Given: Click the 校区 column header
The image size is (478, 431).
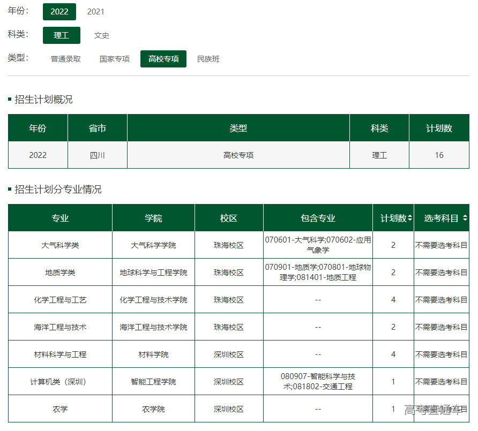Looking at the screenshot, I should pos(229,218).
